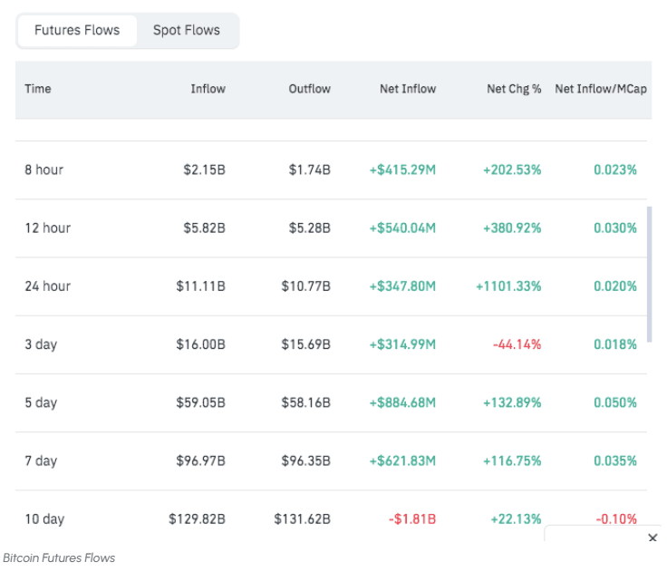
Task: Click the 24 hour time row
Action: [x=47, y=286]
